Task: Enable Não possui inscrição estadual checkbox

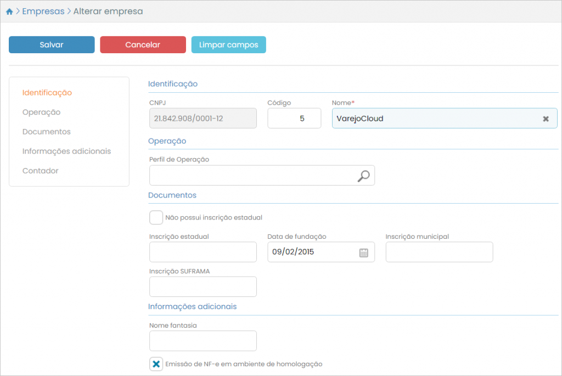Action: pos(156,217)
